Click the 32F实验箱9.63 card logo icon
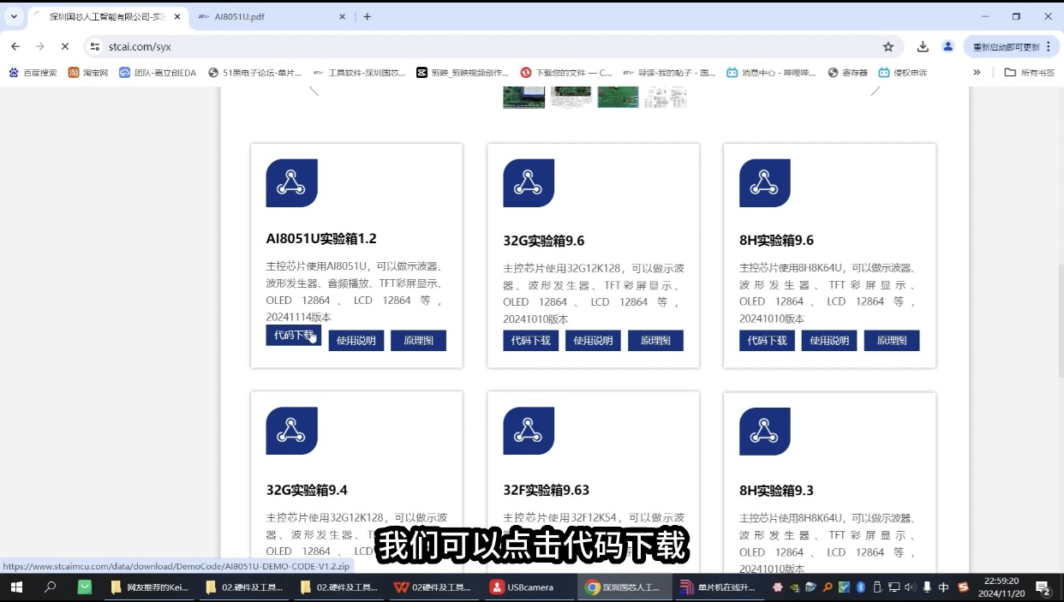Viewport: 1064px width, 602px height. [x=529, y=431]
